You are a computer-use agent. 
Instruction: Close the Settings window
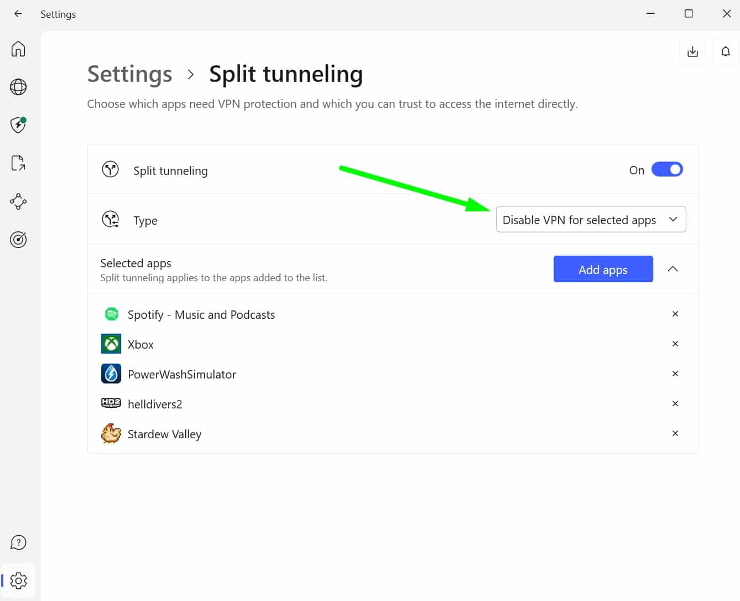pos(727,13)
